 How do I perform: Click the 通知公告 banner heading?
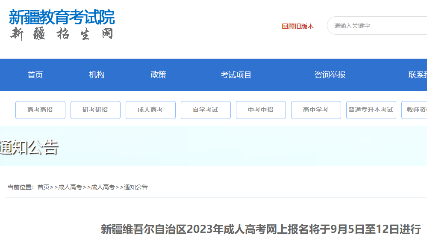click(x=29, y=148)
